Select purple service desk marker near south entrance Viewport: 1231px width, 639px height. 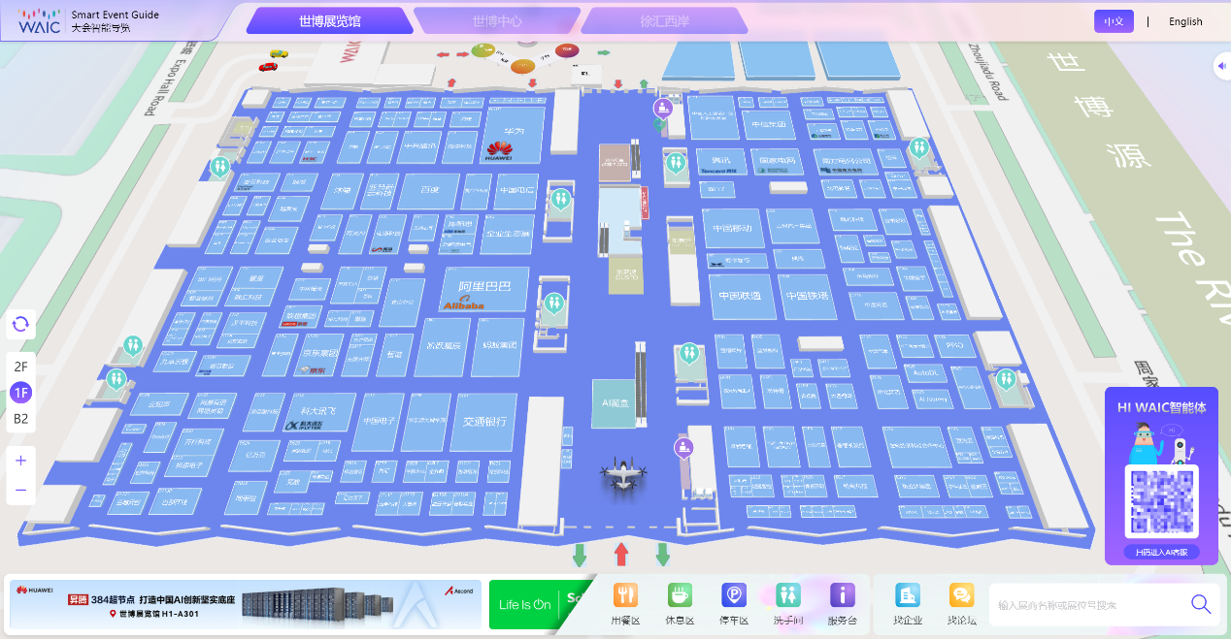684,447
